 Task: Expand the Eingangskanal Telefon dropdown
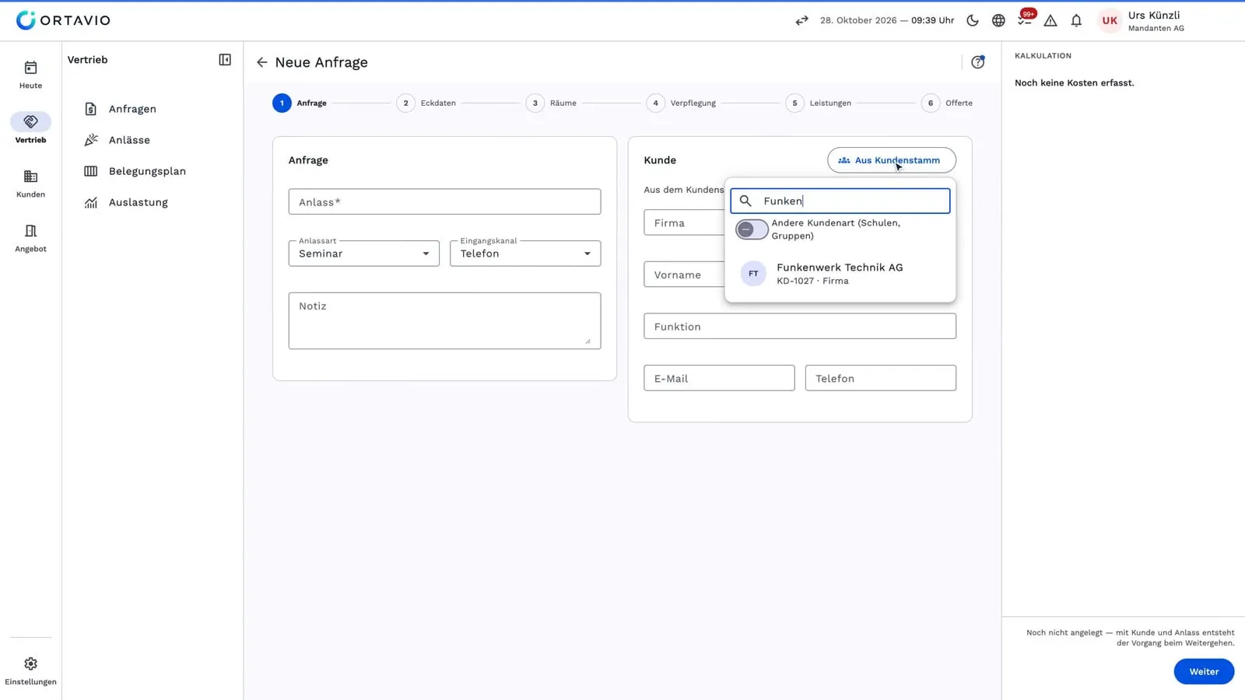tap(525, 254)
